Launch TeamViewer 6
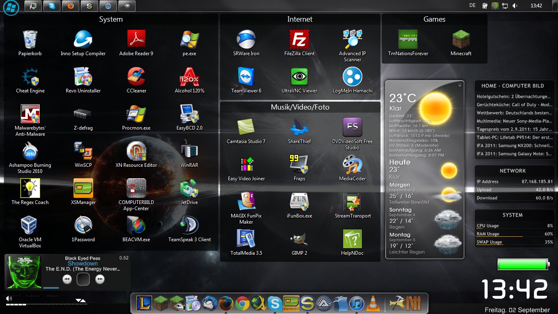 click(246, 77)
